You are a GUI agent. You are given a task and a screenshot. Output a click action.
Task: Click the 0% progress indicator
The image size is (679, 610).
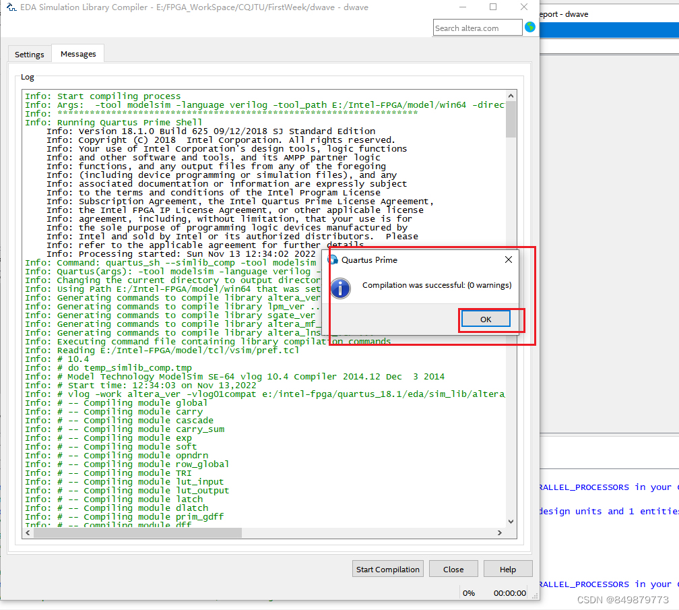pyautogui.click(x=469, y=593)
